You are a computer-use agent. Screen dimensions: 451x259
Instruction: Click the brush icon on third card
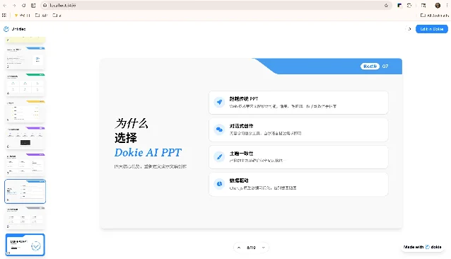(219, 156)
